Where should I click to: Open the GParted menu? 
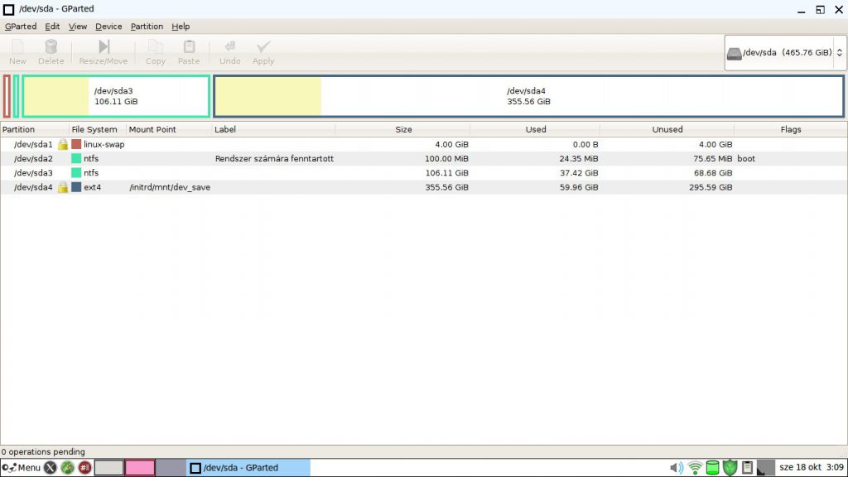(21, 26)
